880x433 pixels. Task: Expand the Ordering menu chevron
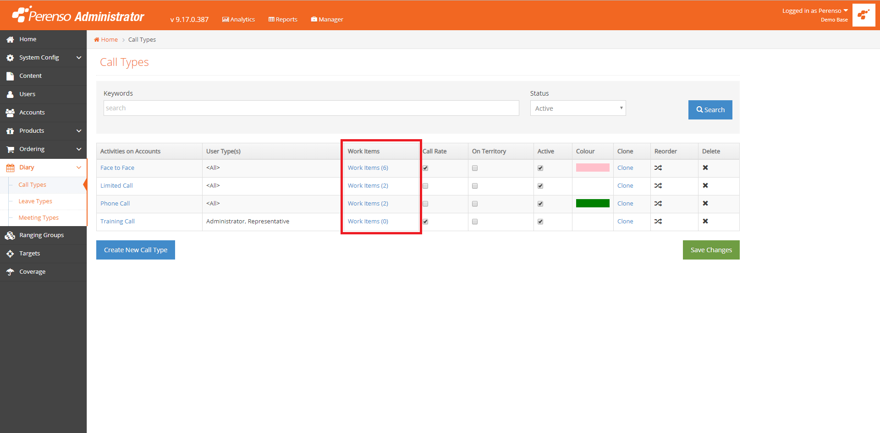[x=79, y=149]
